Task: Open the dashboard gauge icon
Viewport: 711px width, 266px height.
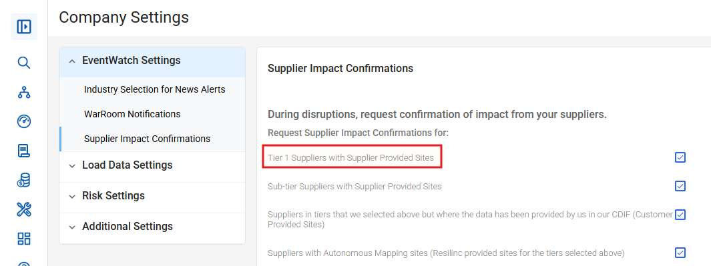Action: pyautogui.click(x=24, y=121)
